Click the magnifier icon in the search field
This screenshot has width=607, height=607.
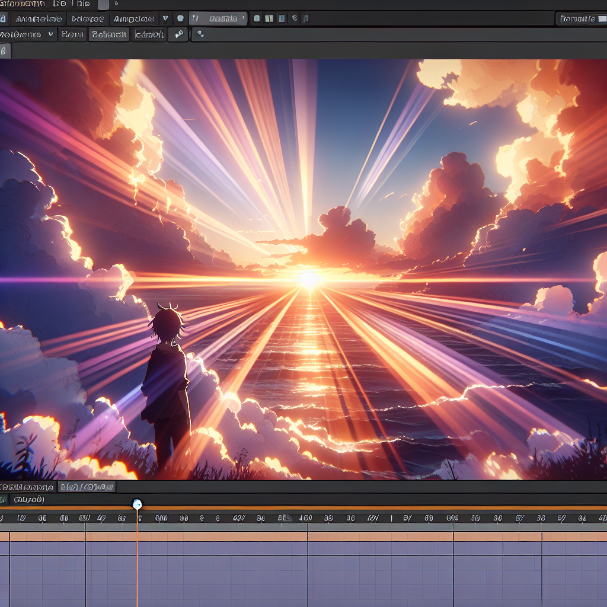200,34
